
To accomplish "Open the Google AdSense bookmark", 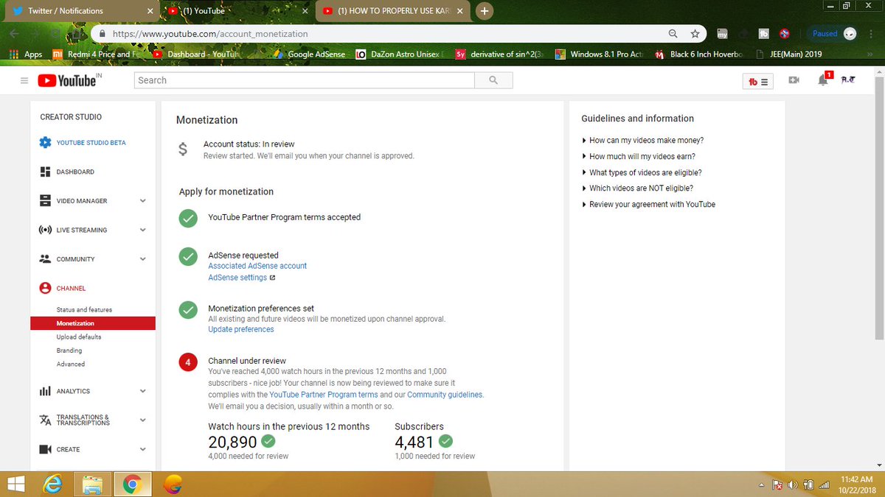I will [x=309, y=54].
